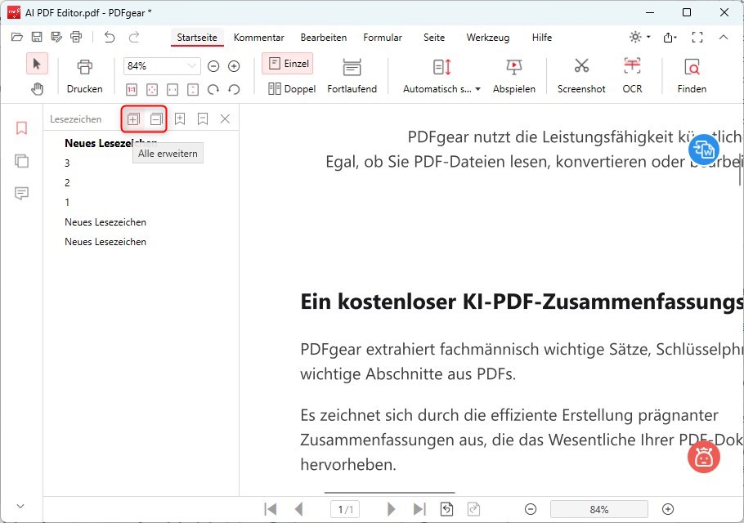Undo the last action
Screen dimensions: 744x523
110,37
